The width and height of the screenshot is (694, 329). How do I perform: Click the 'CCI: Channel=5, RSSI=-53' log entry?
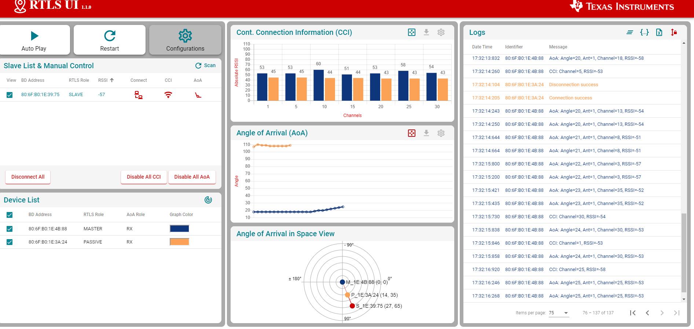tap(576, 72)
